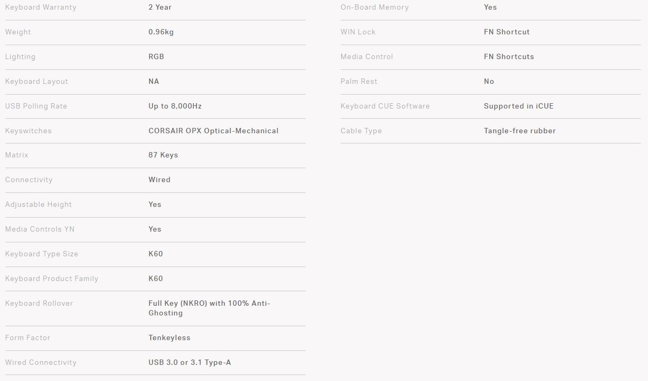The image size is (648, 381).
Task: Select the Tenkeyless form factor value
Action: click(x=169, y=338)
